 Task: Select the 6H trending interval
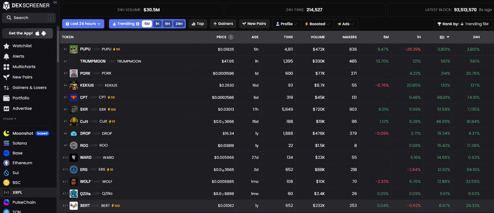coord(168,24)
